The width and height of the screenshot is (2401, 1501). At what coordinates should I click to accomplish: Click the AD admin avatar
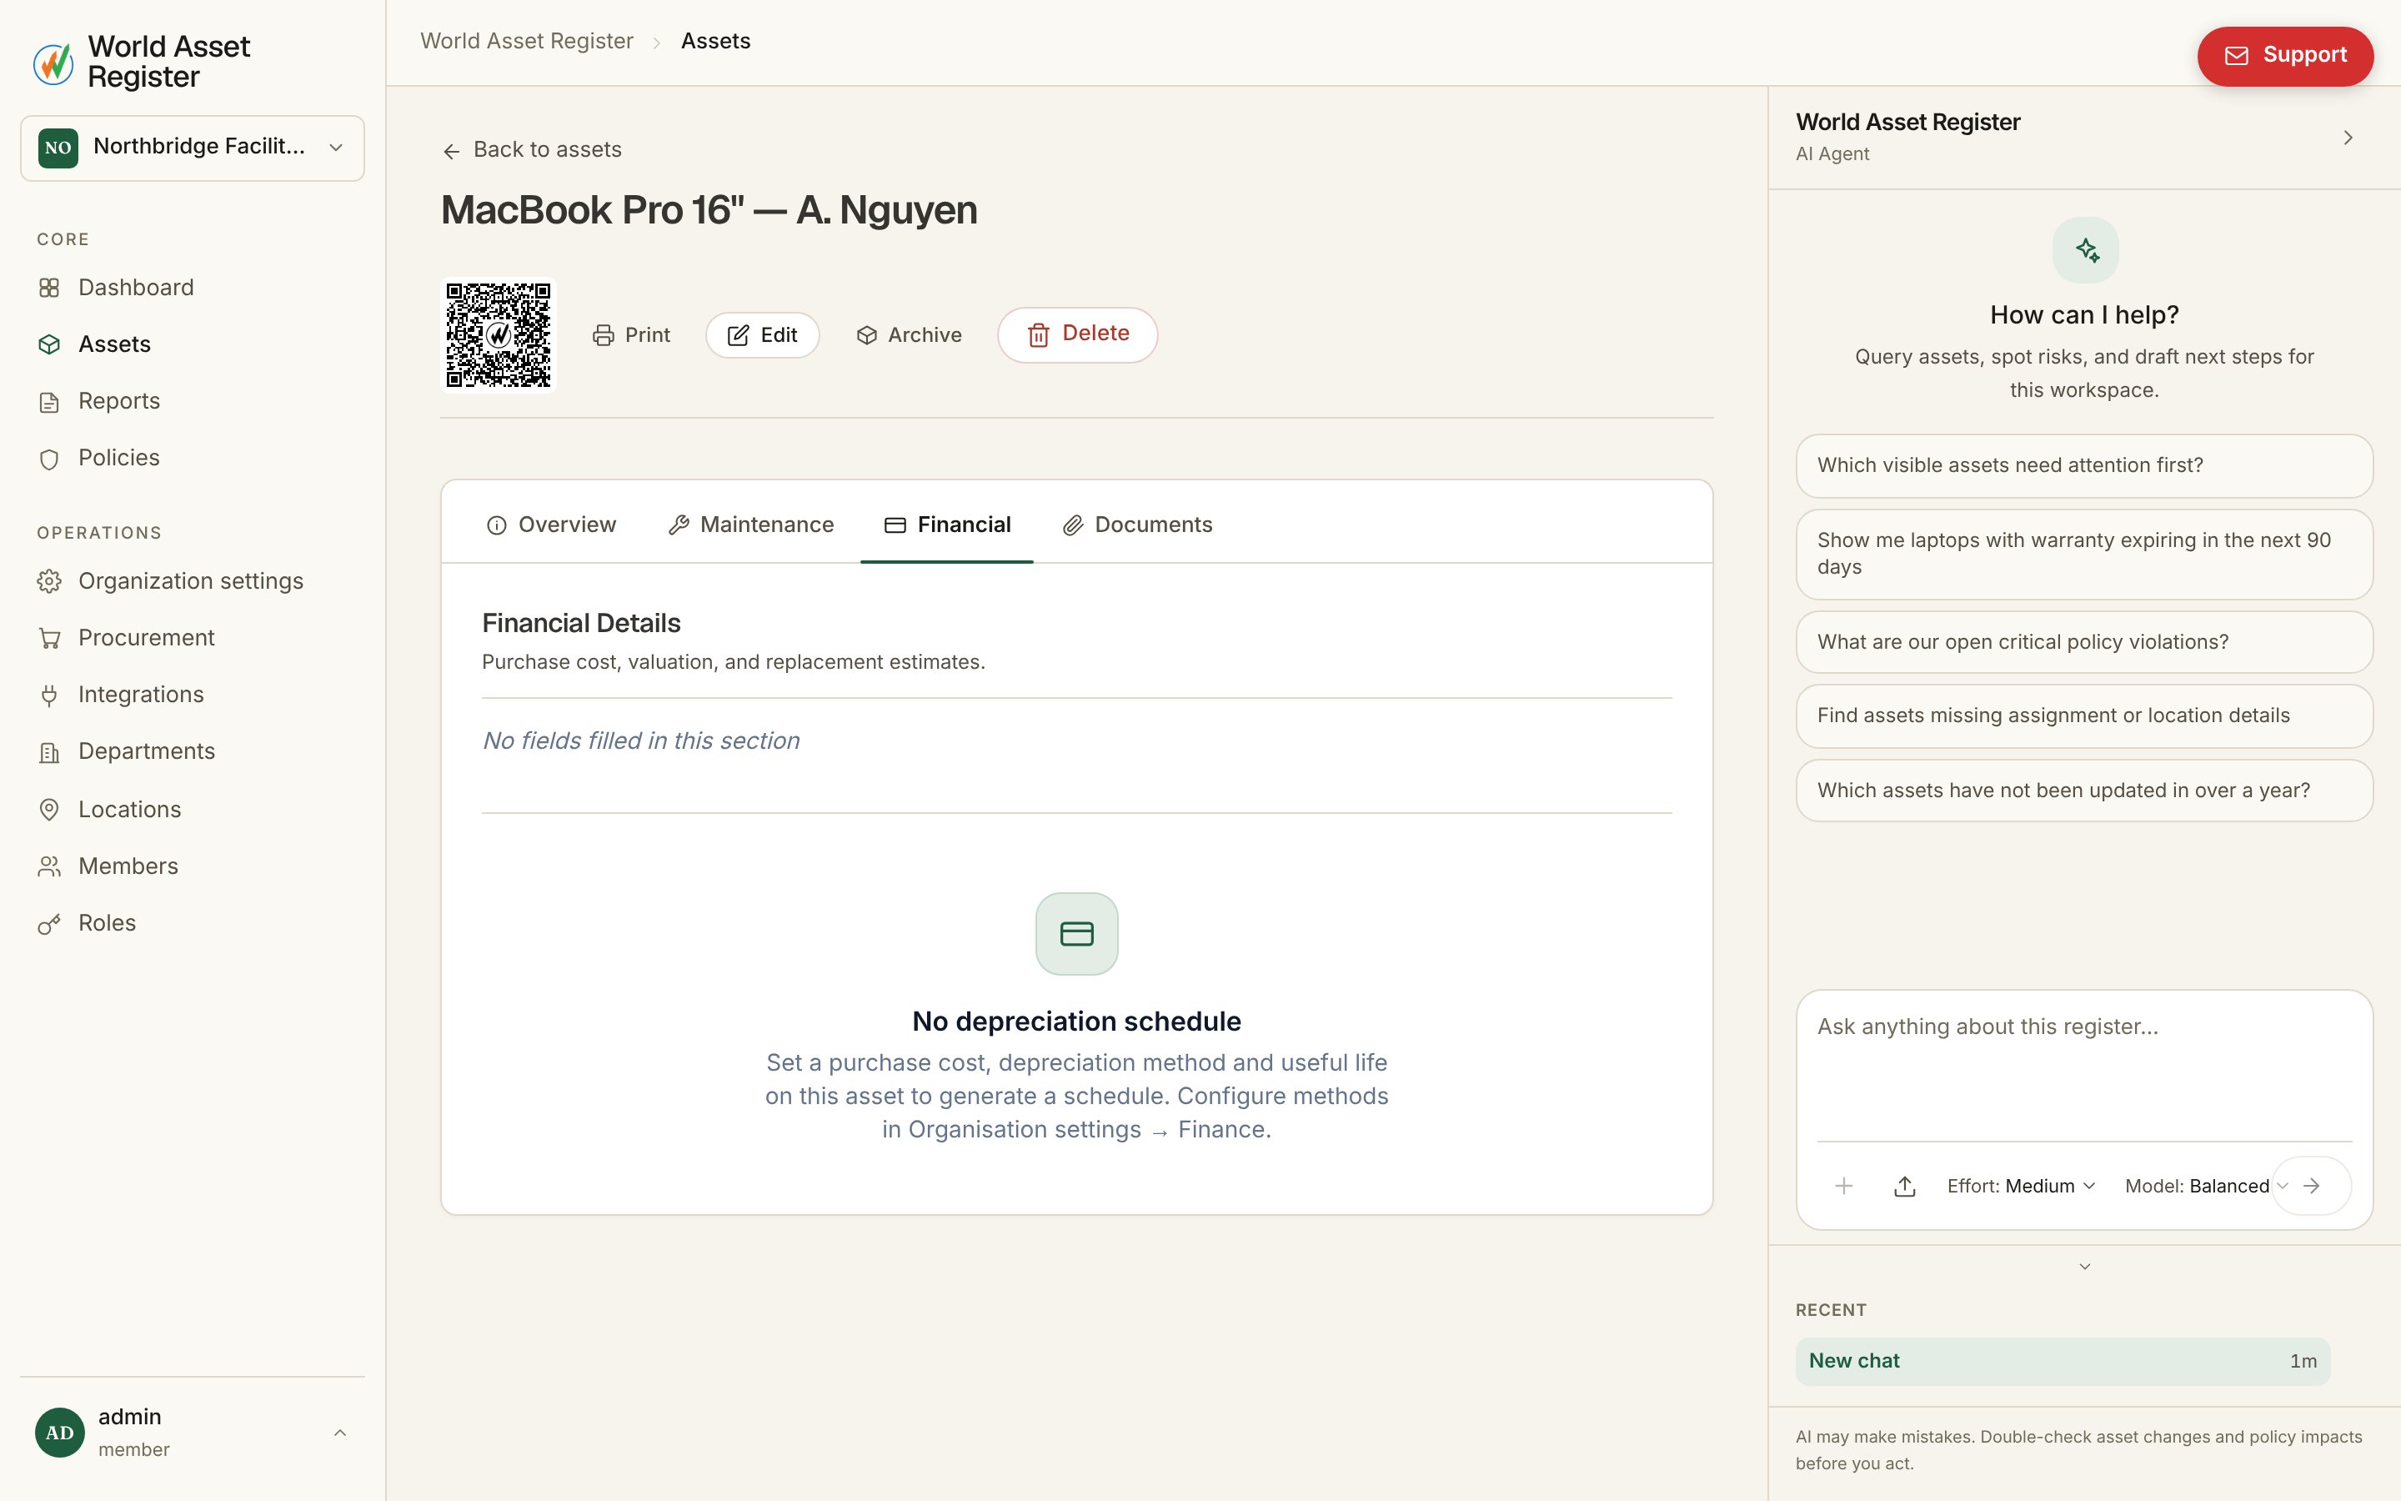pyautogui.click(x=59, y=1433)
